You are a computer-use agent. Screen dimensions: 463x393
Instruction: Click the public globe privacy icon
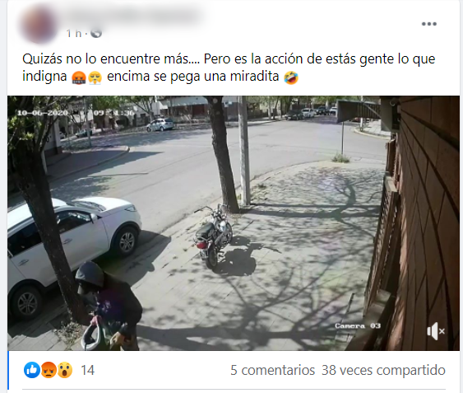click(x=96, y=33)
